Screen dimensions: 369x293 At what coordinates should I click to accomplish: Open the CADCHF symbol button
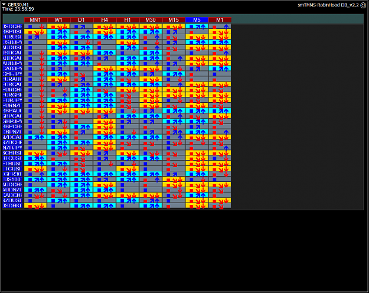tap(13, 196)
